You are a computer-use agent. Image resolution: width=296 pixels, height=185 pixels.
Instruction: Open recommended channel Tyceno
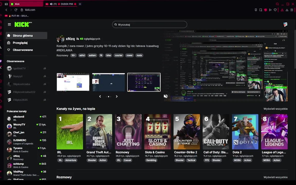26,150
